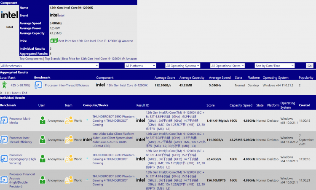Click the World team icon in Cryptography row

tap(69, 159)
